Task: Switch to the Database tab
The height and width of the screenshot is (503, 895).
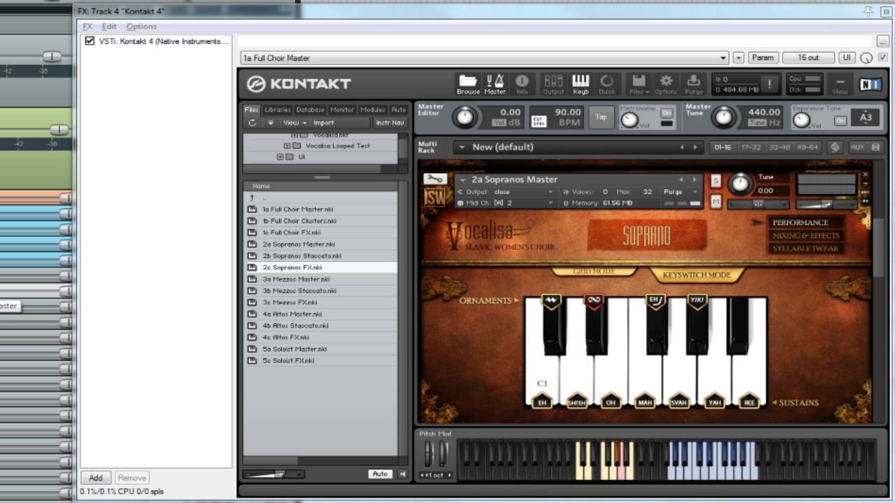Action: click(310, 110)
